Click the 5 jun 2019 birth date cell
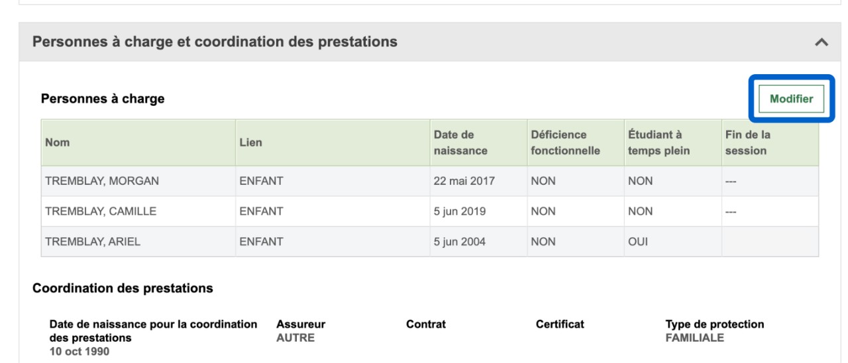 point(458,211)
